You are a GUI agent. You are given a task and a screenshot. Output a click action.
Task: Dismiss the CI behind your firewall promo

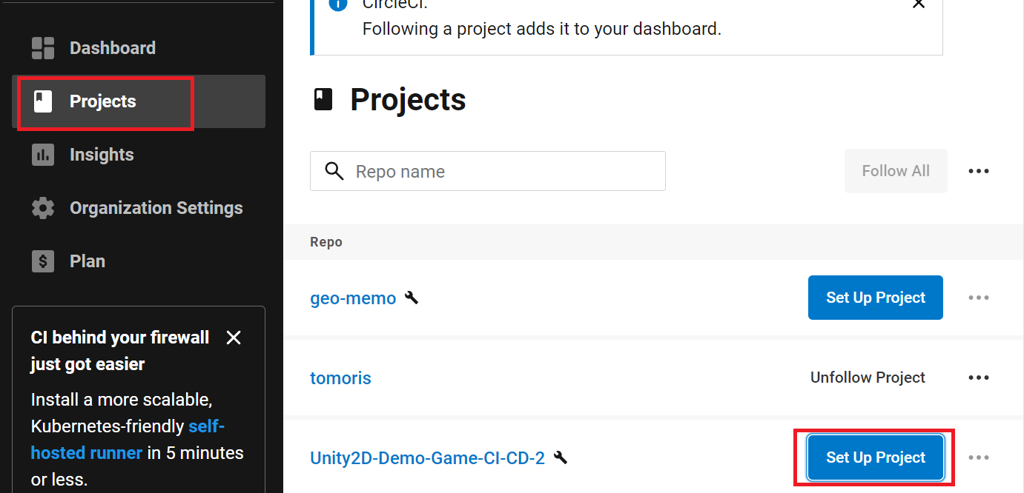click(x=234, y=337)
